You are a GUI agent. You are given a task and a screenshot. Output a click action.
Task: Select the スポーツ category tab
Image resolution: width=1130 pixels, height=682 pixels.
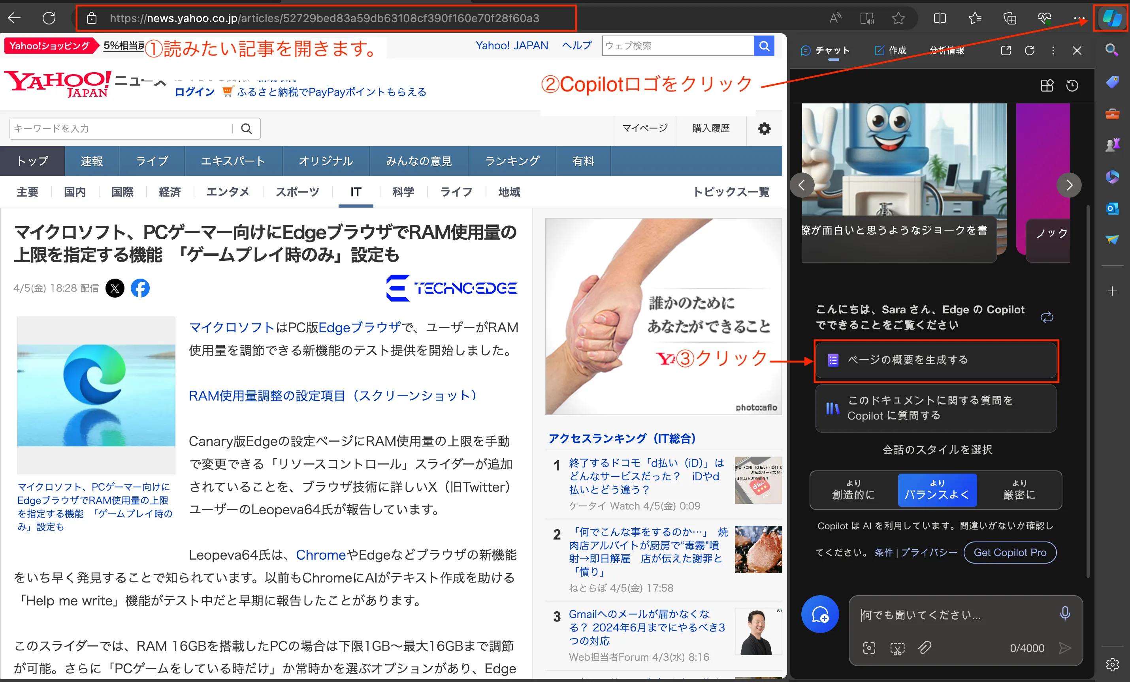297,192
